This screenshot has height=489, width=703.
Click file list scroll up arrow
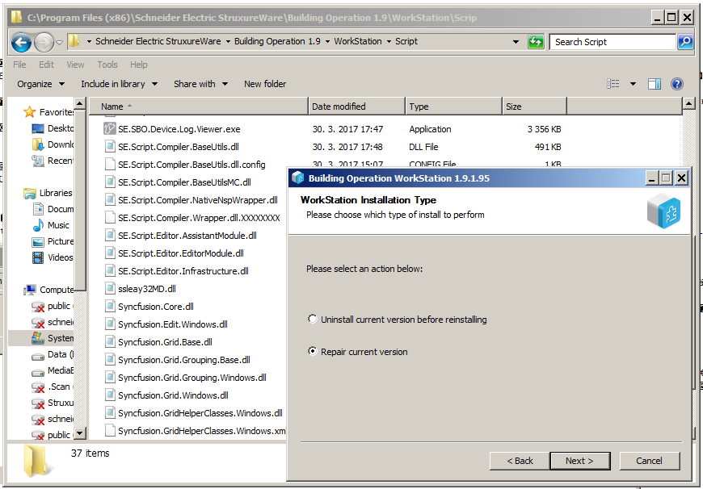point(689,104)
